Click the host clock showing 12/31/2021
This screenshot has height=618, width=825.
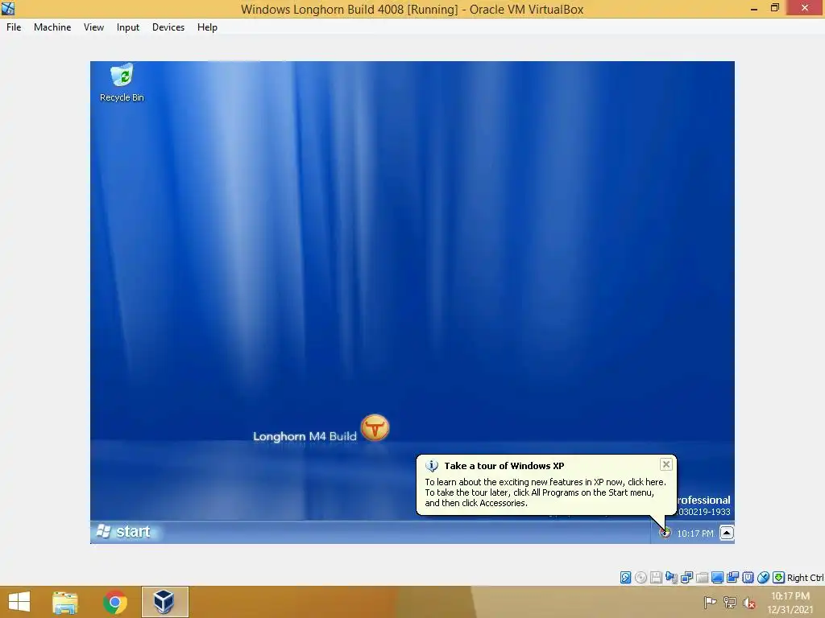click(x=790, y=603)
